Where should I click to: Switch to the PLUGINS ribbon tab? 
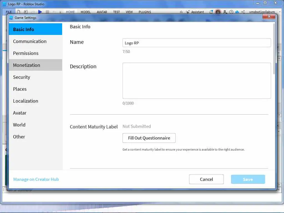pyautogui.click(x=145, y=12)
